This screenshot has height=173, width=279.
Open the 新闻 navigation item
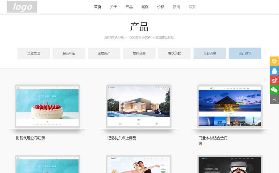(x=176, y=7)
